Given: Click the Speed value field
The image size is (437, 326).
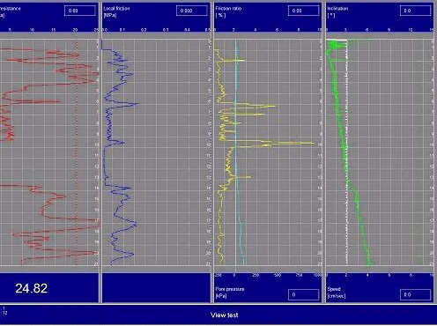Looking at the screenshot, I should click(416, 294).
